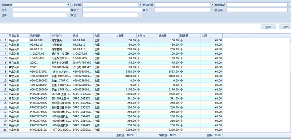This screenshot has height=139, width=291.
Task: Select row number 21 header
Action: (4, 130)
